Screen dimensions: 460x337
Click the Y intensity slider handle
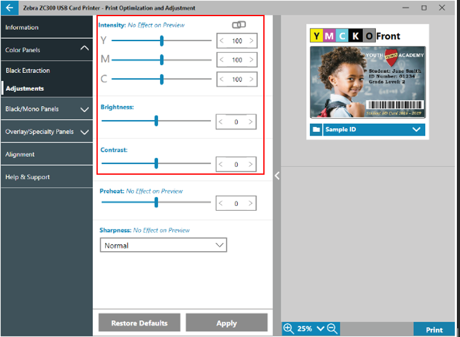162,41
